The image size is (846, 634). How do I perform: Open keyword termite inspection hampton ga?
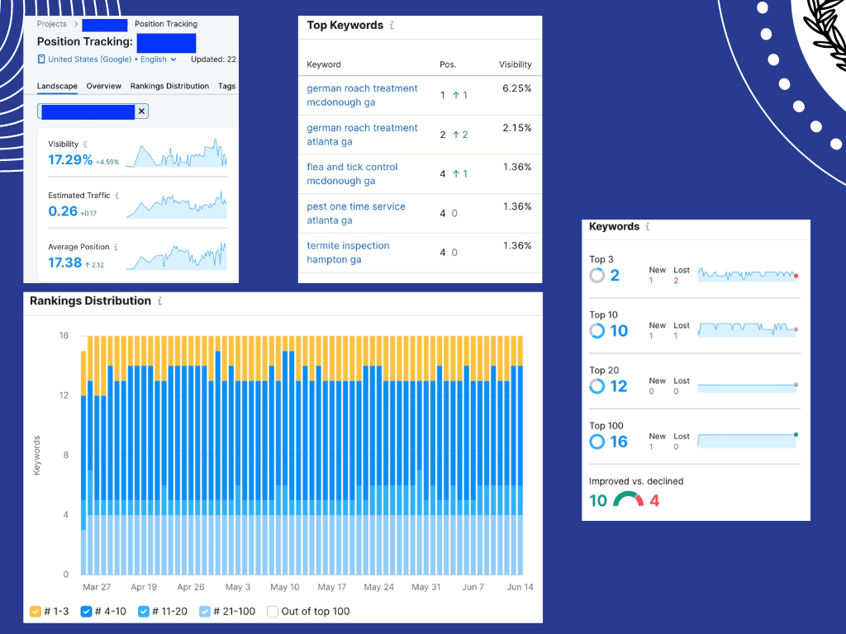tap(348, 253)
